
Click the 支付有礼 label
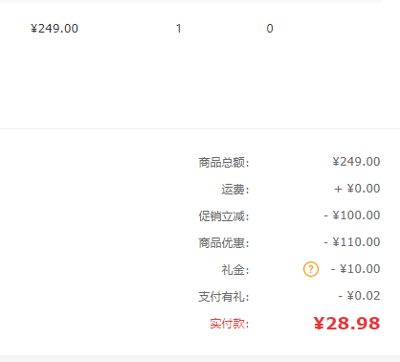(224, 297)
